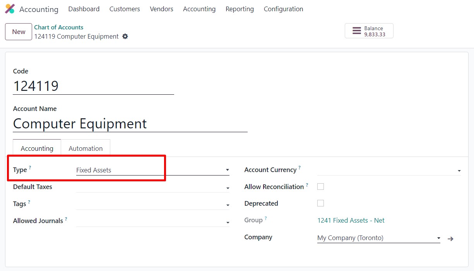The height and width of the screenshot is (271, 474).
Task: Open the Configuration menu
Action: click(284, 9)
